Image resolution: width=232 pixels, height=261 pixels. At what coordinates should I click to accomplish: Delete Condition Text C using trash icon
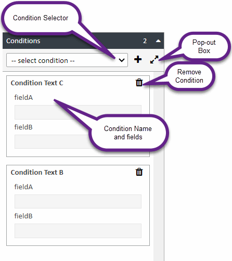click(139, 83)
